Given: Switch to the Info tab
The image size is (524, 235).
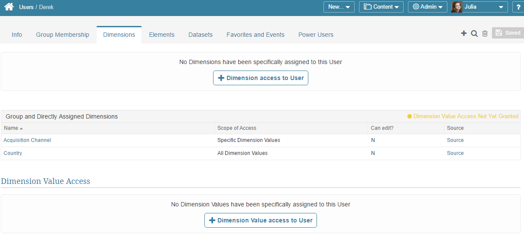Looking at the screenshot, I should (x=17, y=35).
